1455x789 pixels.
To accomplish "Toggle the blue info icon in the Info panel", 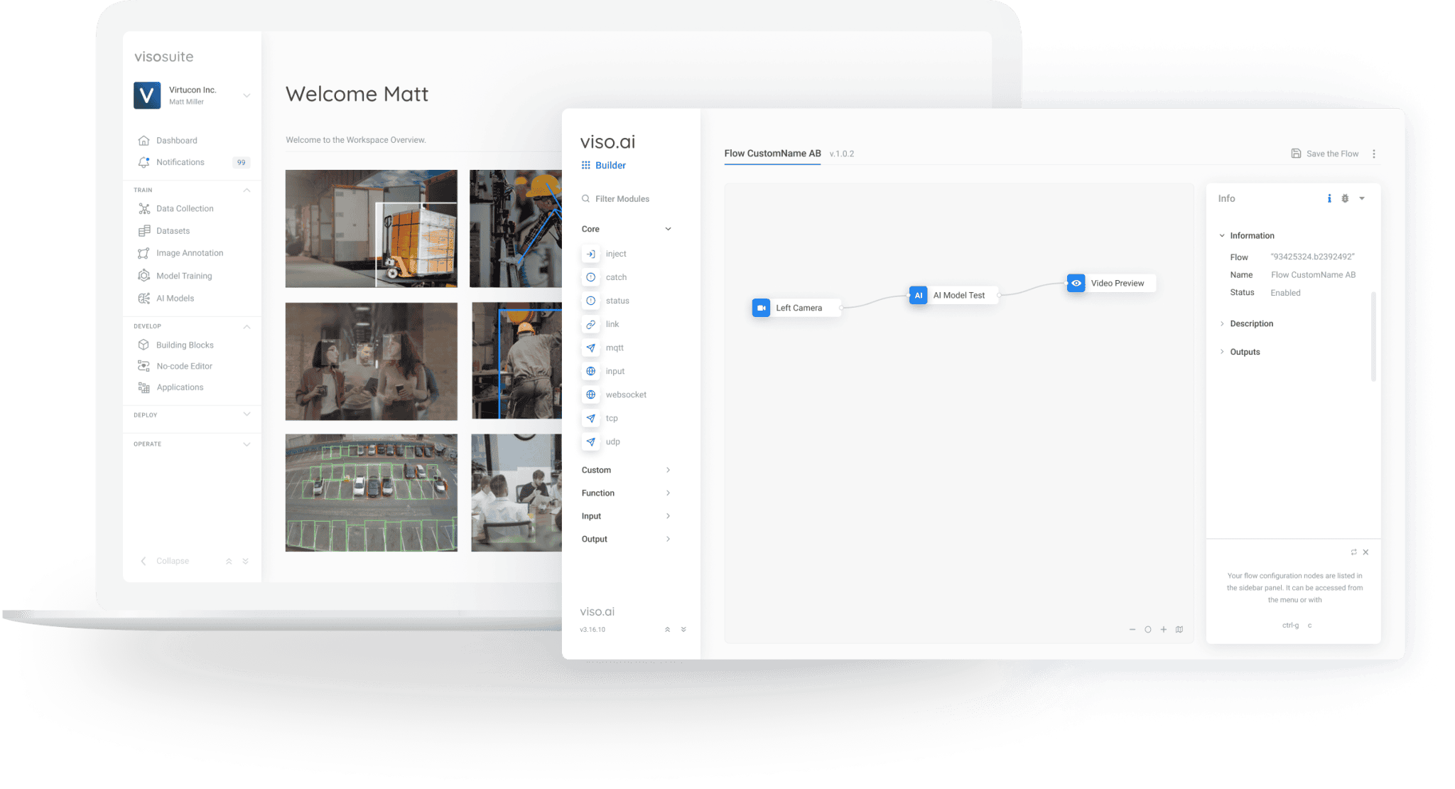I will click(1329, 198).
